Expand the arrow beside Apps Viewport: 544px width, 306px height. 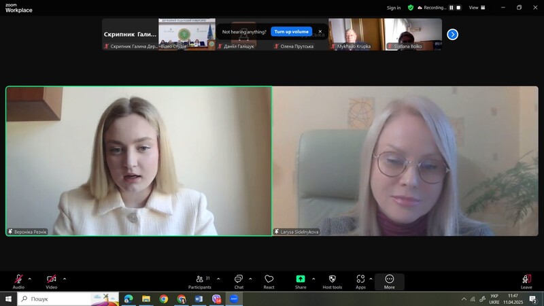click(371, 279)
